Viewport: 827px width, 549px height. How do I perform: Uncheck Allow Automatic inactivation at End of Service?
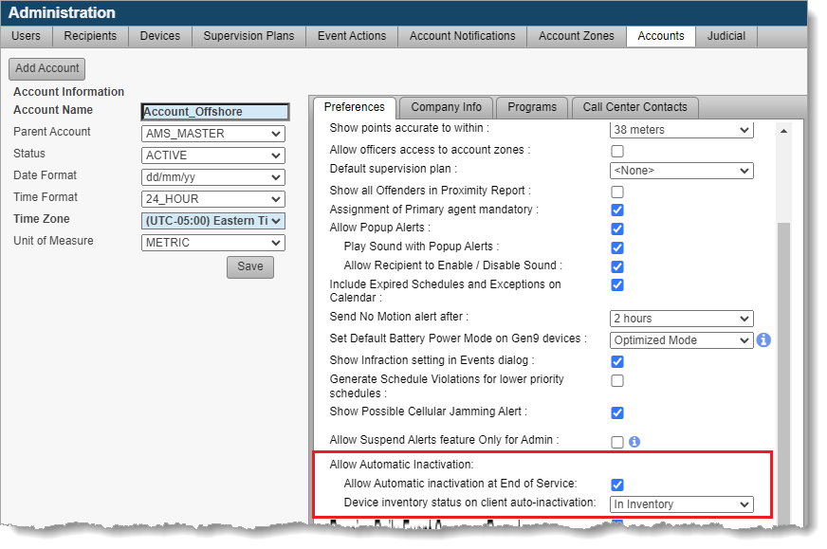tap(617, 485)
